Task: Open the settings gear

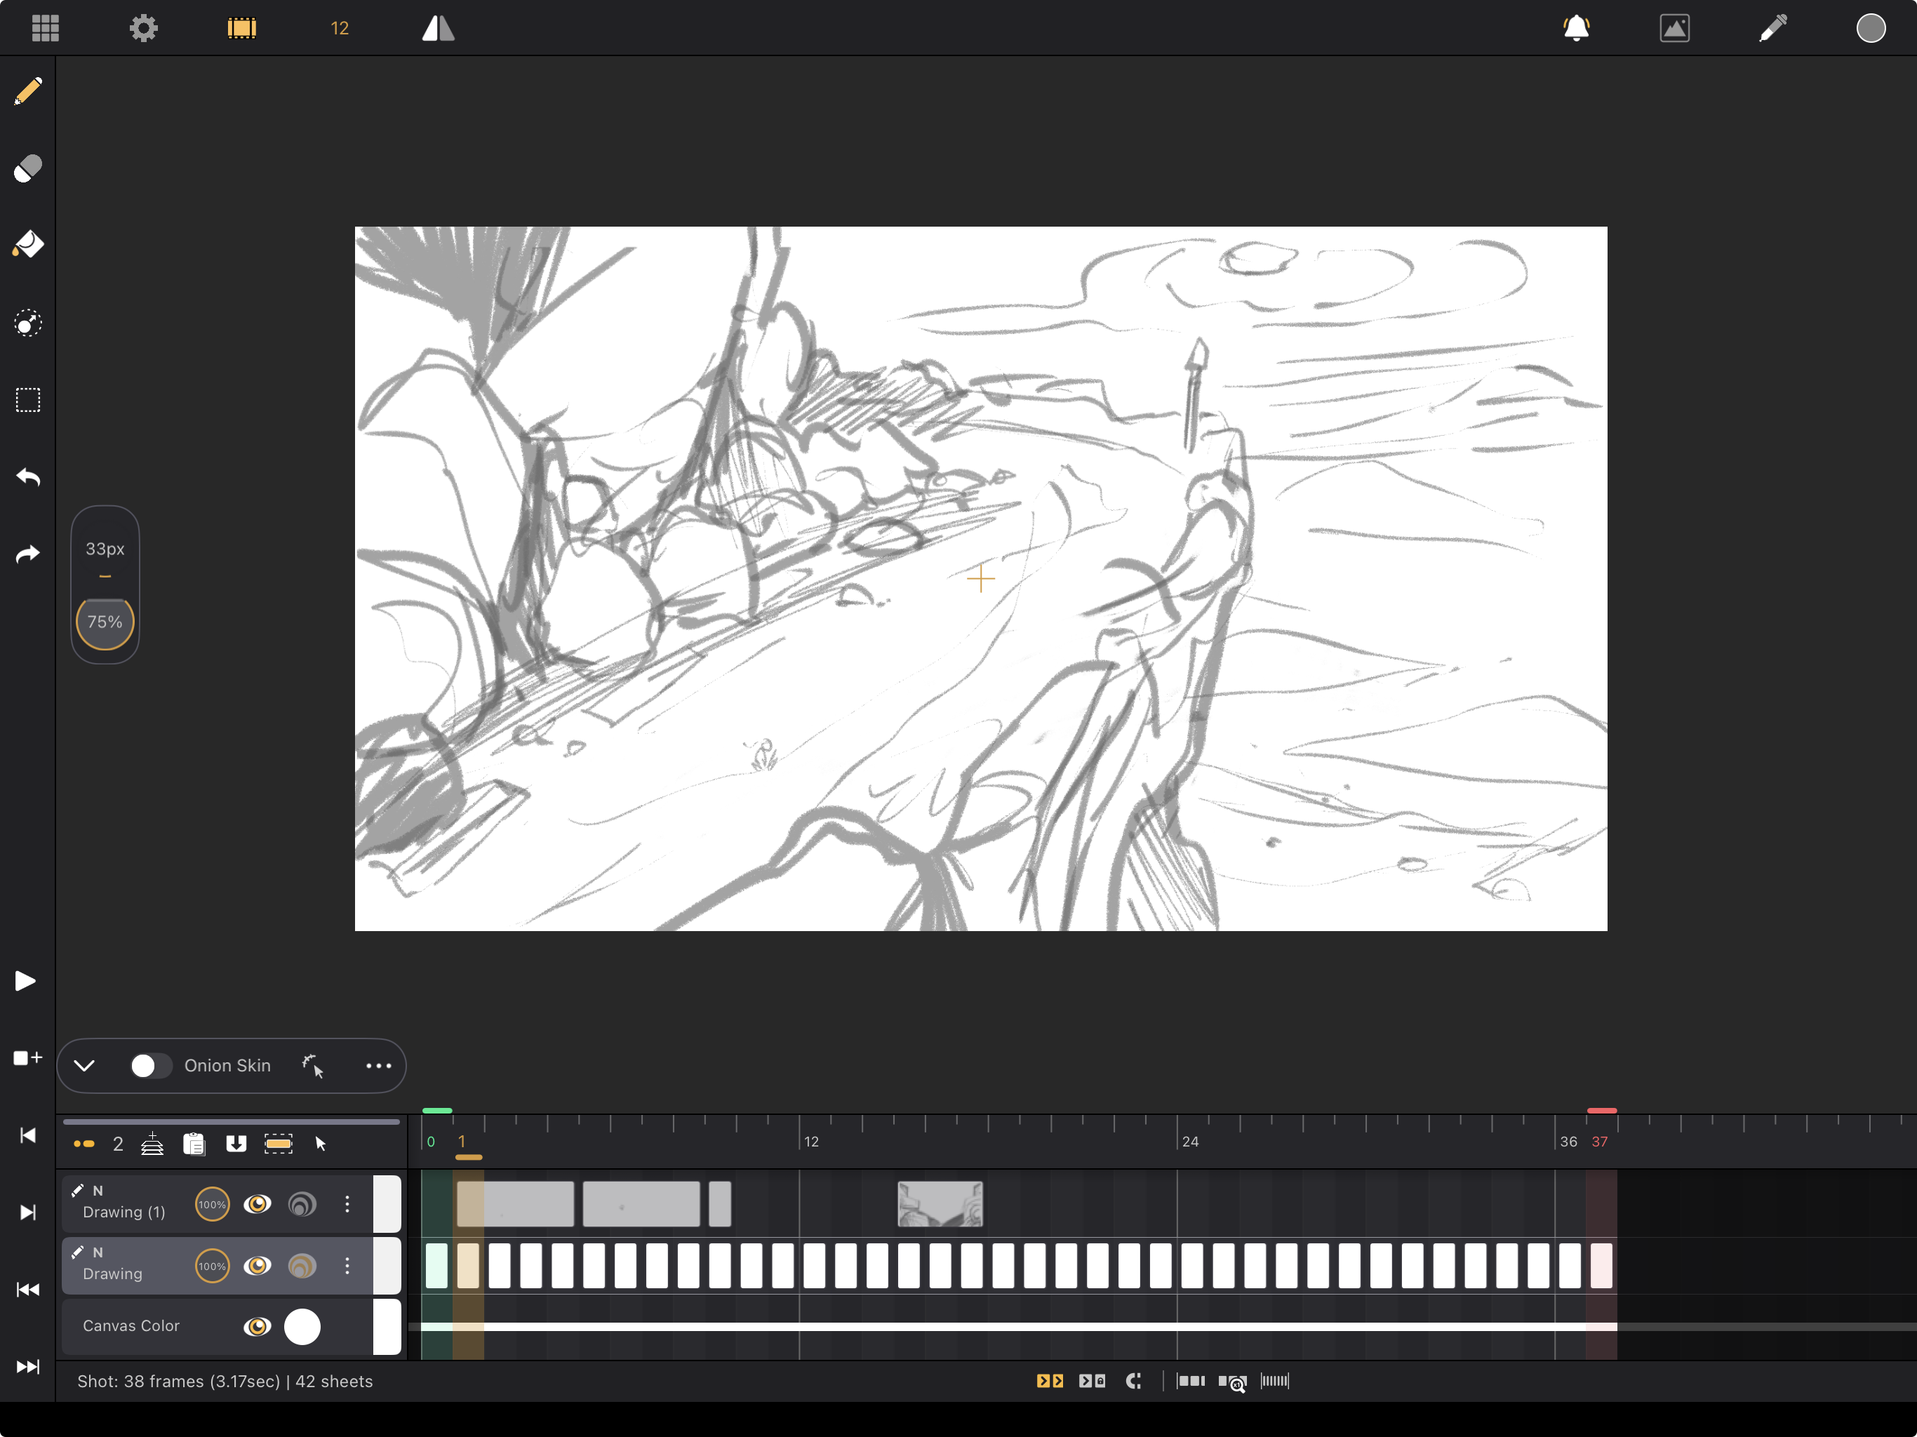Action: 144,29
